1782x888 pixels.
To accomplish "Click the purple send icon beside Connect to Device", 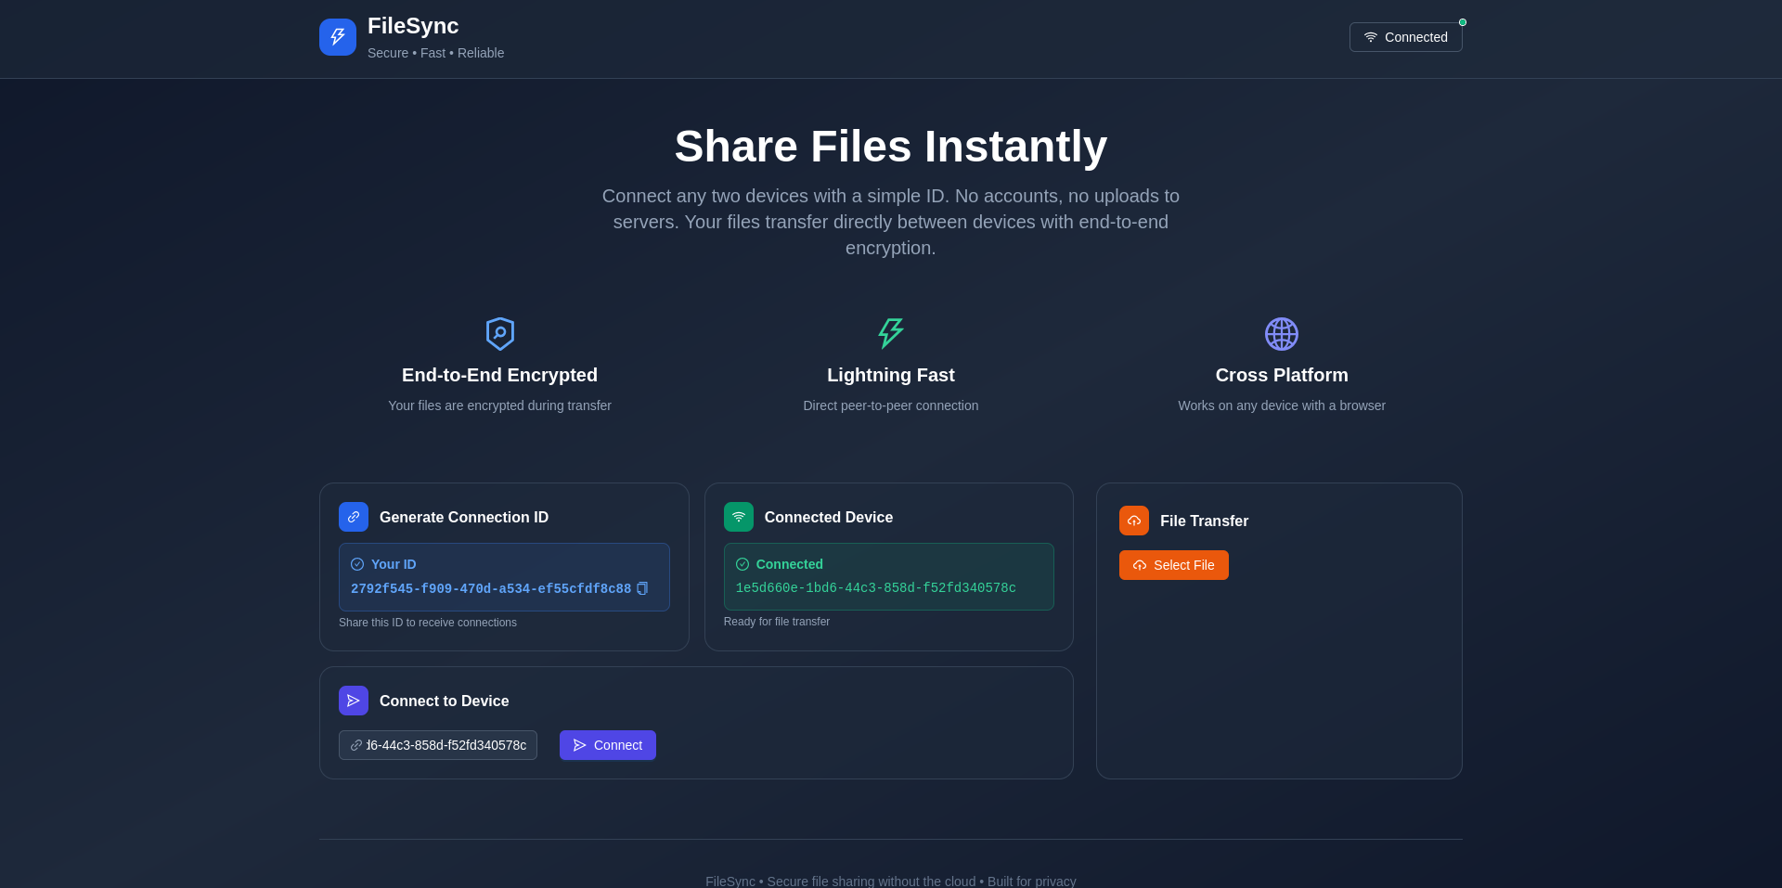I will 354,701.
